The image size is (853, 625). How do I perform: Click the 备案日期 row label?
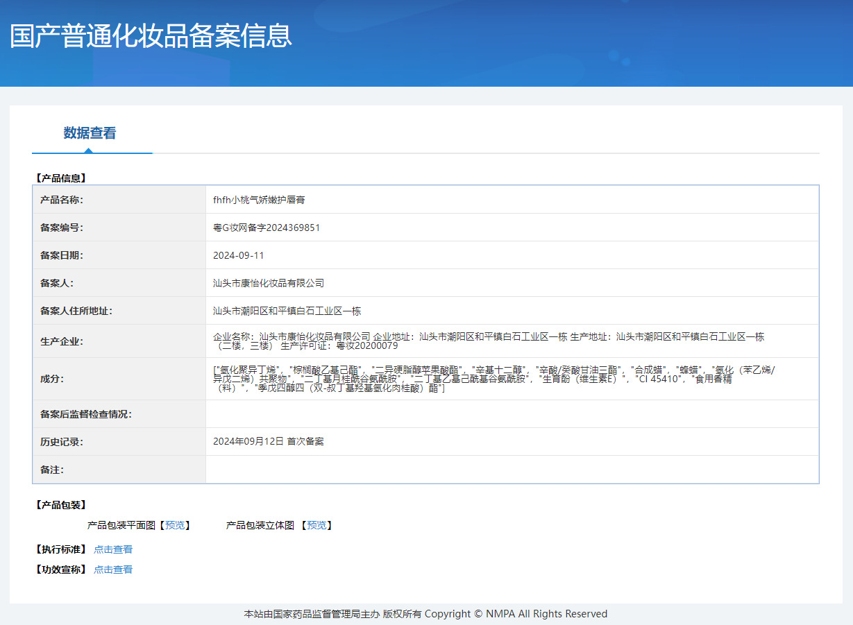[x=62, y=255]
